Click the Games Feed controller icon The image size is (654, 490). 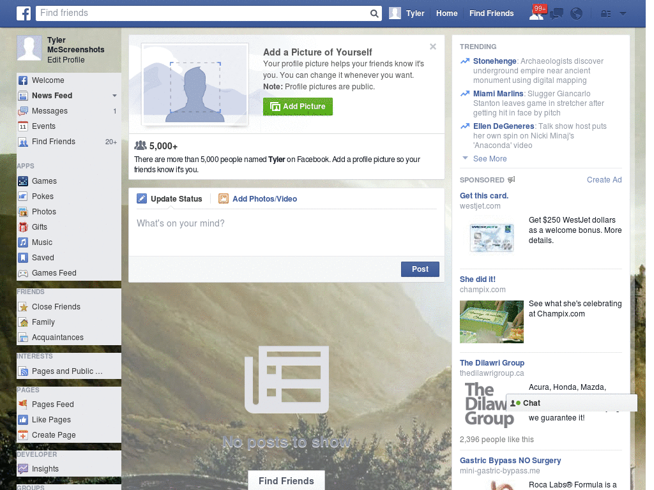(23, 273)
